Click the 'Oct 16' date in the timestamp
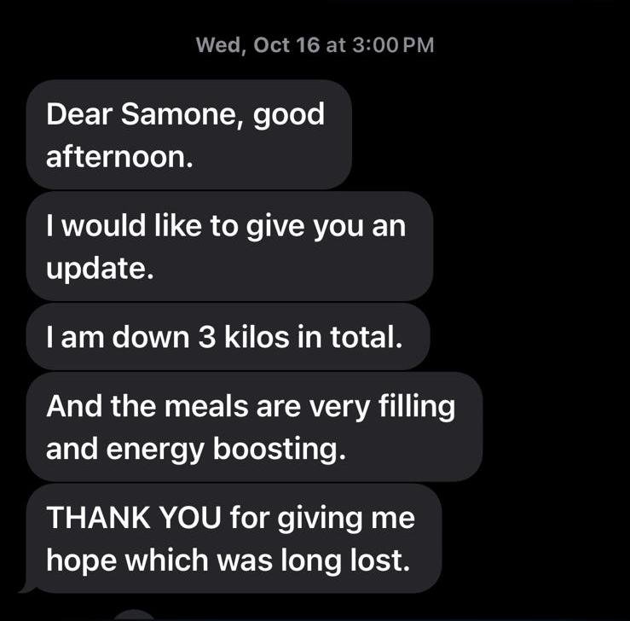The image size is (630, 621). pos(287,45)
